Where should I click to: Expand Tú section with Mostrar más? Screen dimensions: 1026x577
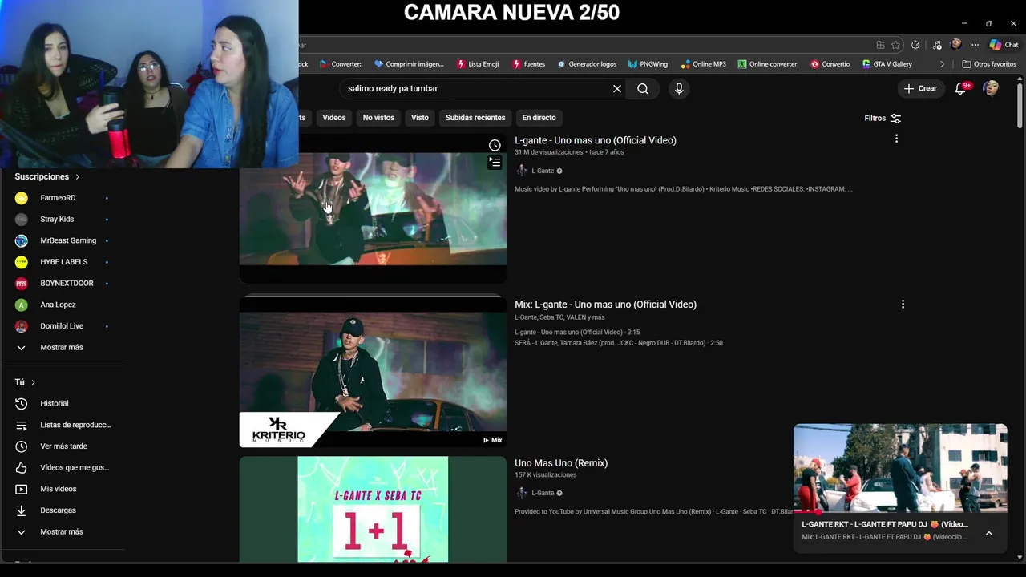click(63, 531)
